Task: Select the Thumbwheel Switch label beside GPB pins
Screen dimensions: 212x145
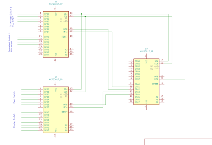Action: coord(12,17)
